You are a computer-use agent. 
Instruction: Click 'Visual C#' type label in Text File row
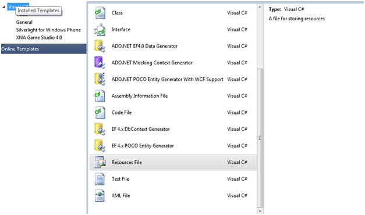pyautogui.click(x=237, y=179)
